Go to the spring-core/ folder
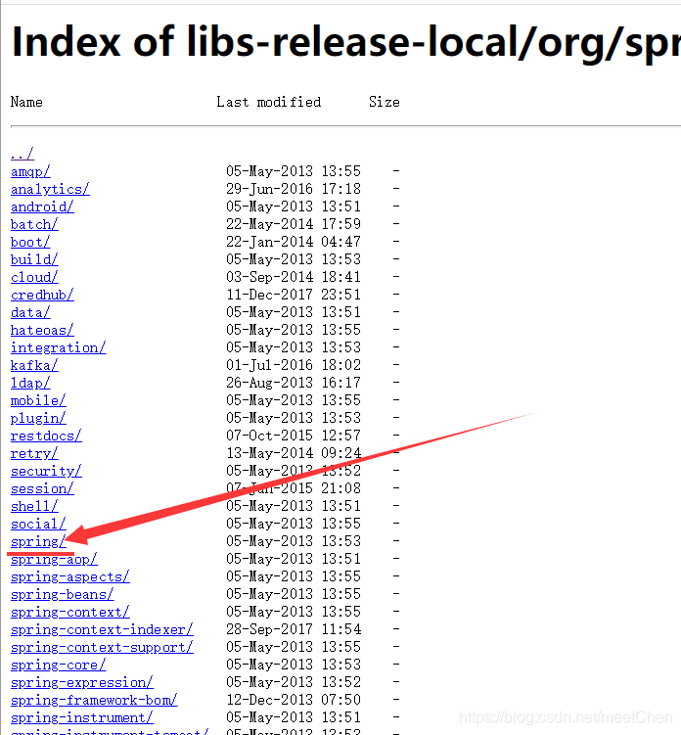The width and height of the screenshot is (681, 735). point(58,665)
